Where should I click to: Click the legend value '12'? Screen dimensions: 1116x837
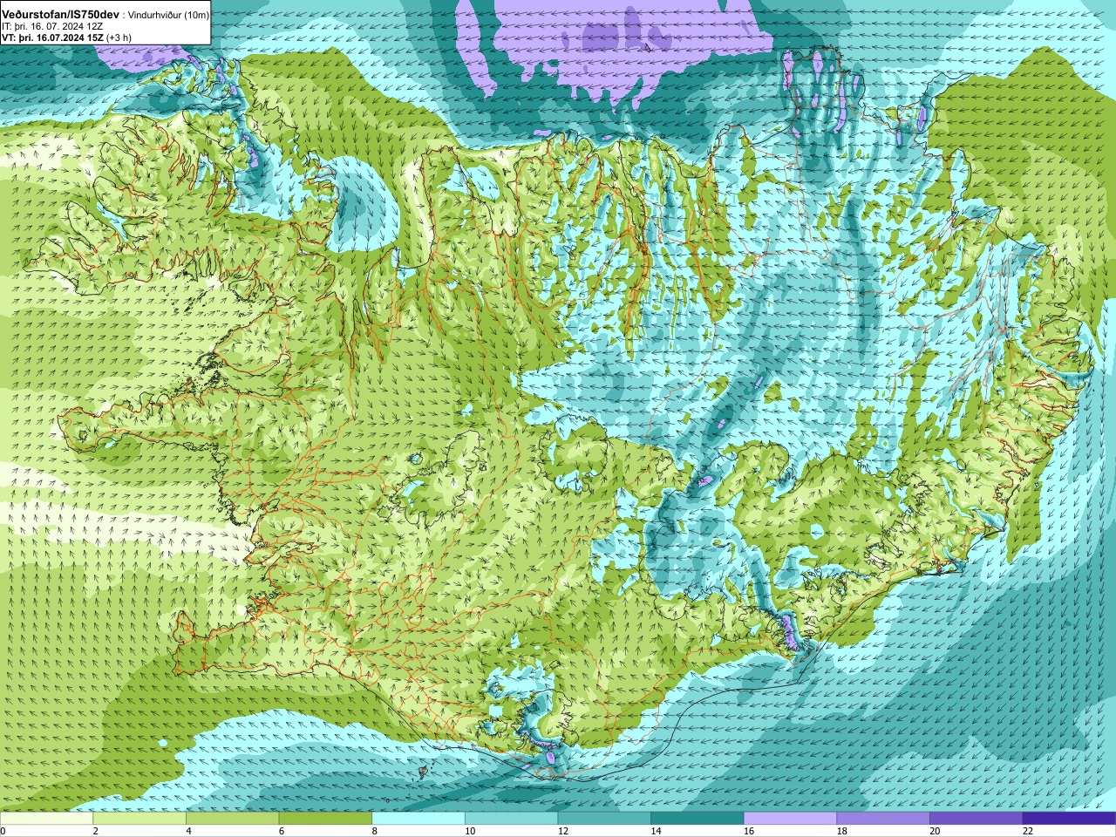563,831
